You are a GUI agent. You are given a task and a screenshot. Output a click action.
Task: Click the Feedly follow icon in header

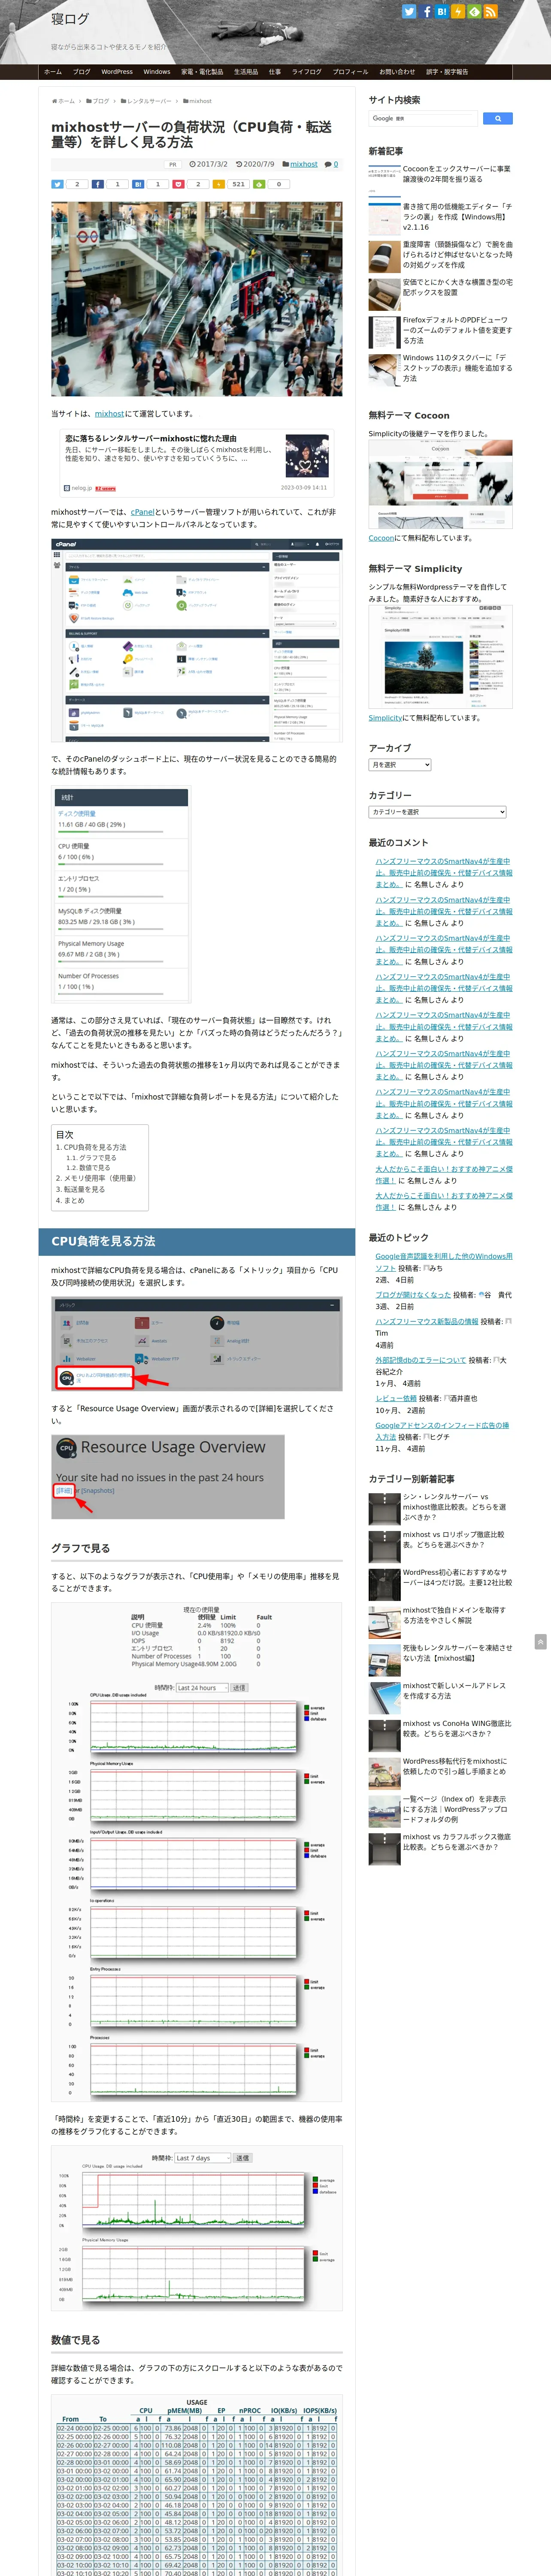tap(474, 12)
